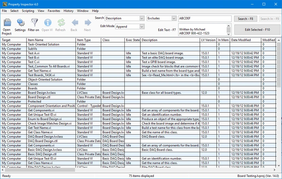Open the History menu
This screenshot has height=179, width=282.
(68, 11)
